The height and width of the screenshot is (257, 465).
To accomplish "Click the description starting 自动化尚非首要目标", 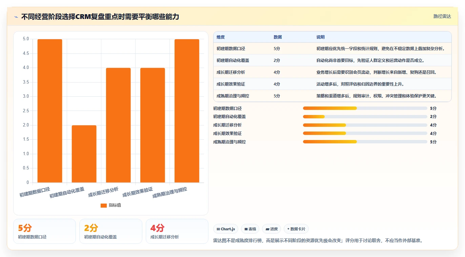I will [x=370, y=61].
